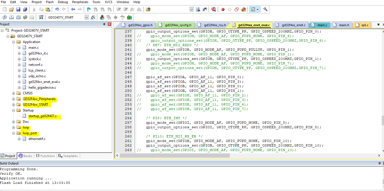This screenshot has height=191, width=384.
Task: Open the SVCS menu
Action: click(109, 2)
